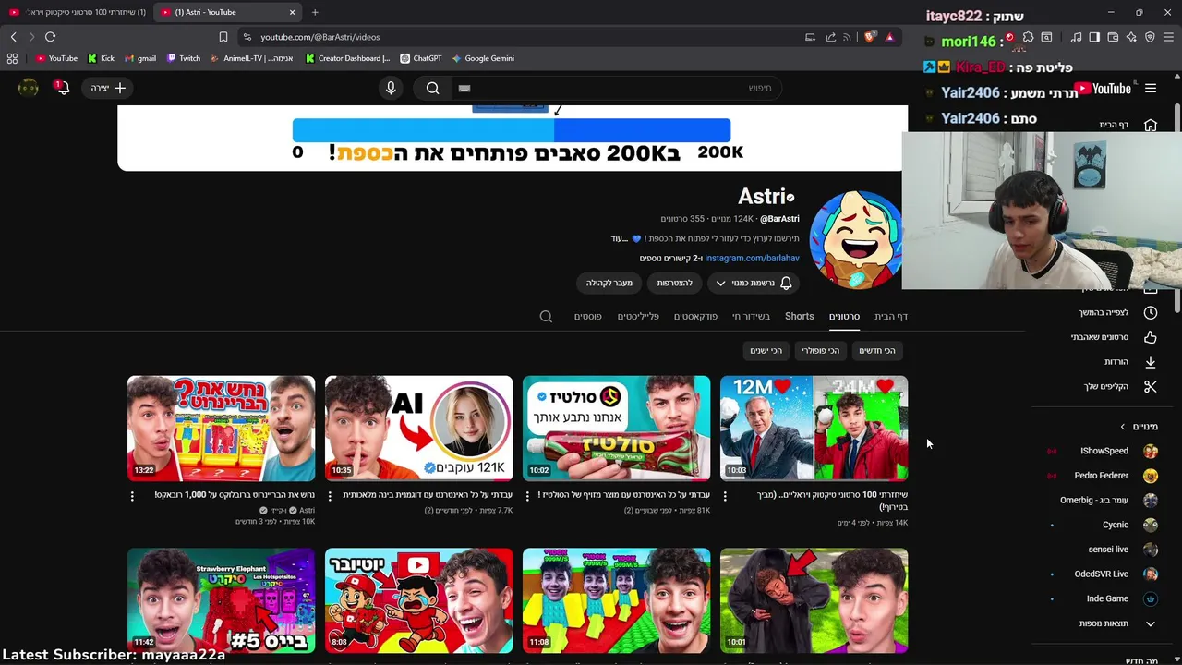This screenshot has width=1182, height=665.
Task: Click the go to community button
Action: (x=609, y=283)
